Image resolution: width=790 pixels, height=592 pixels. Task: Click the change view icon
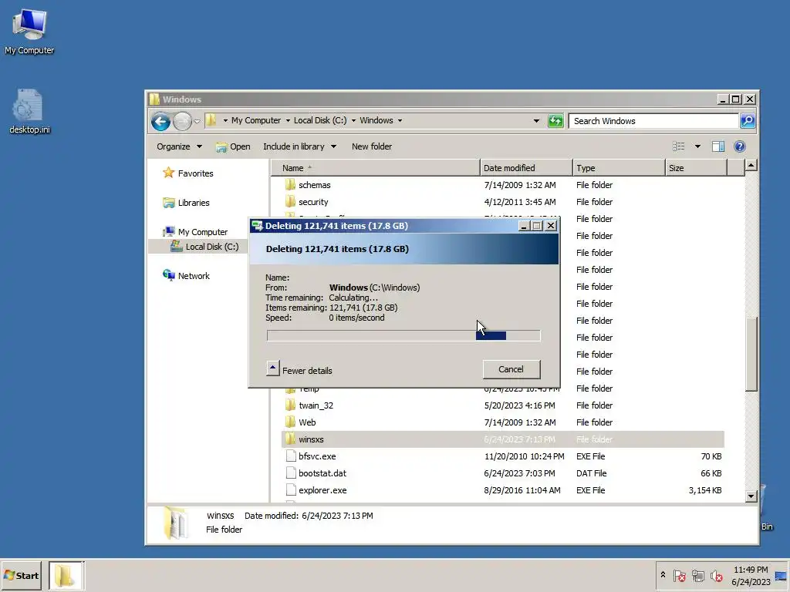pyautogui.click(x=679, y=146)
